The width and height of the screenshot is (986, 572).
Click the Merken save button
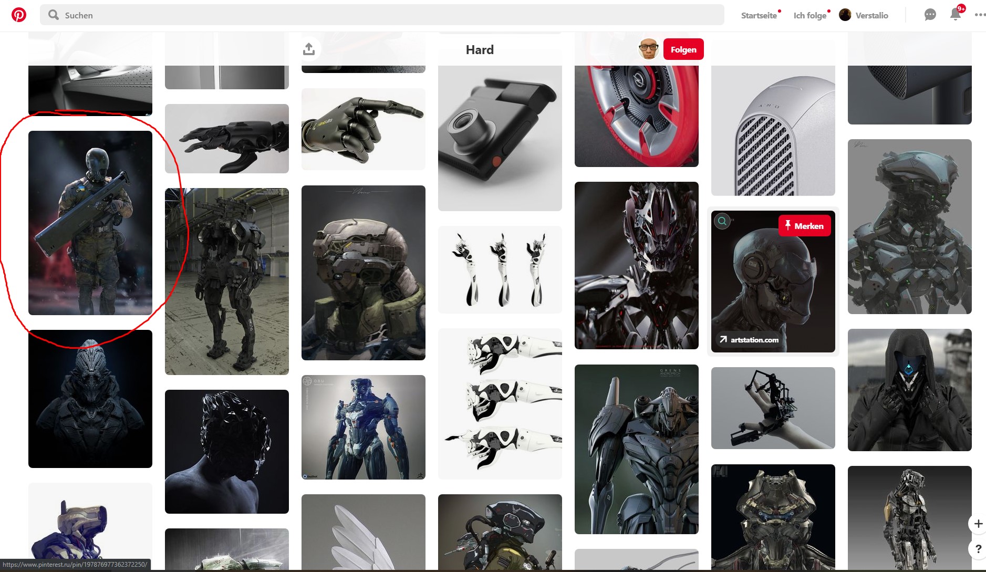click(x=805, y=226)
